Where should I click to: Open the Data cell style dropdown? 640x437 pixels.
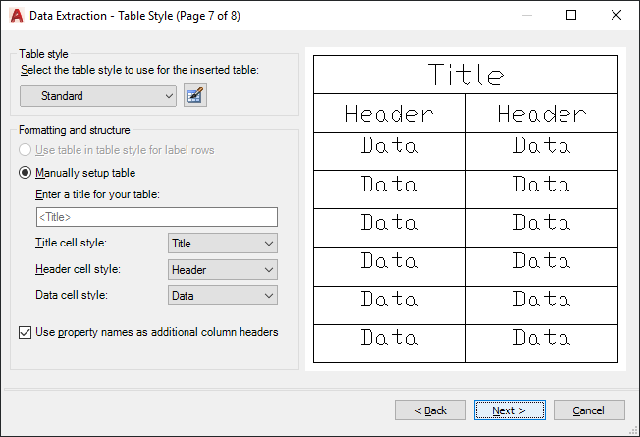(223, 295)
